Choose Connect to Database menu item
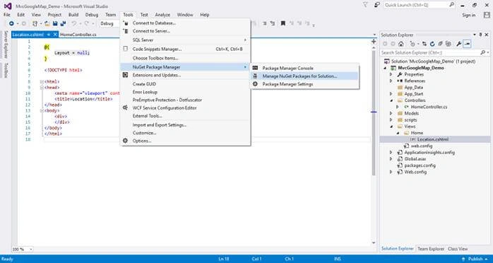493x263 pixels. (185, 23)
